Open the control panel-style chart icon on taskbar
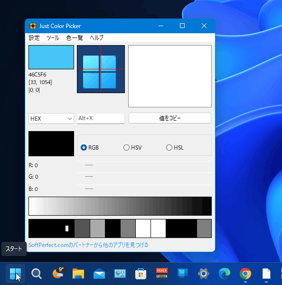The image size is (282, 285). click(120, 274)
